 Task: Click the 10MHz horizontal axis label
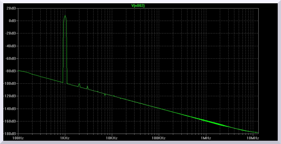click(x=253, y=138)
